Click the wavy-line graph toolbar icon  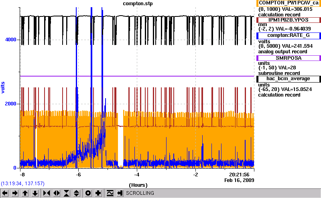pyautogui.click(x=110, y=193)
